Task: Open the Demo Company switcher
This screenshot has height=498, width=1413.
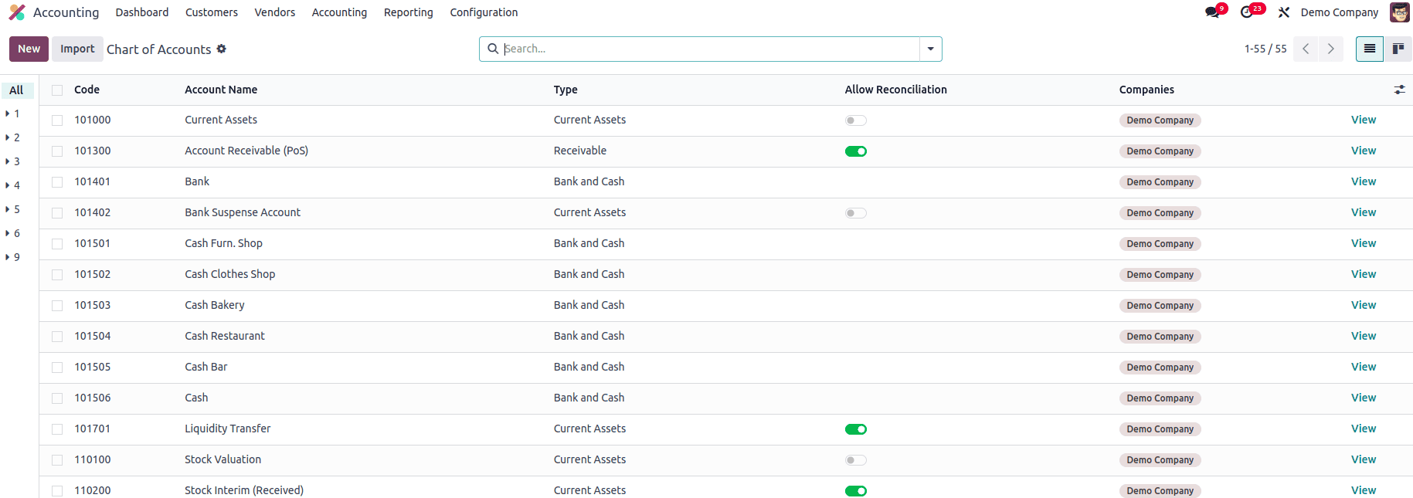Action: click(1339, 12)
